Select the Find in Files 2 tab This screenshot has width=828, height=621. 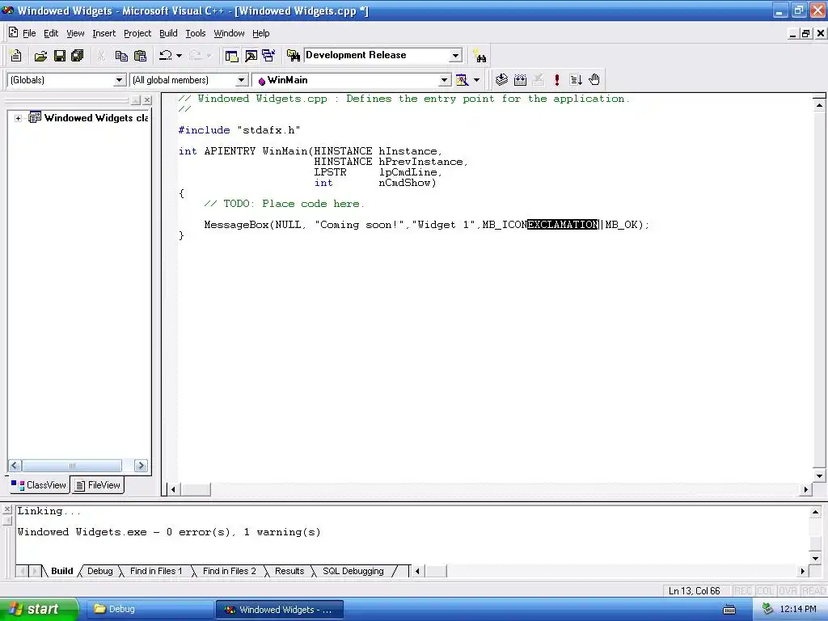tap(229, 571)
